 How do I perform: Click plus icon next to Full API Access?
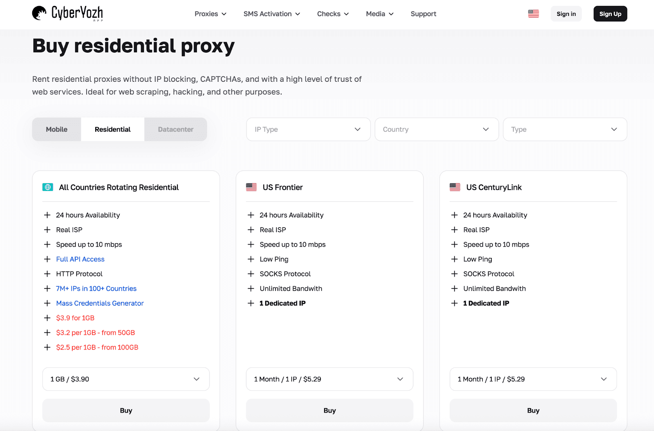coord(47,259)
